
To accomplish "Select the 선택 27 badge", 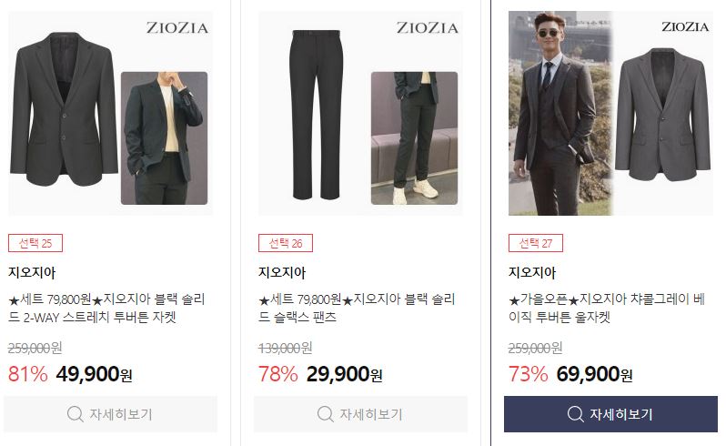I will click(x=536, y=243).
